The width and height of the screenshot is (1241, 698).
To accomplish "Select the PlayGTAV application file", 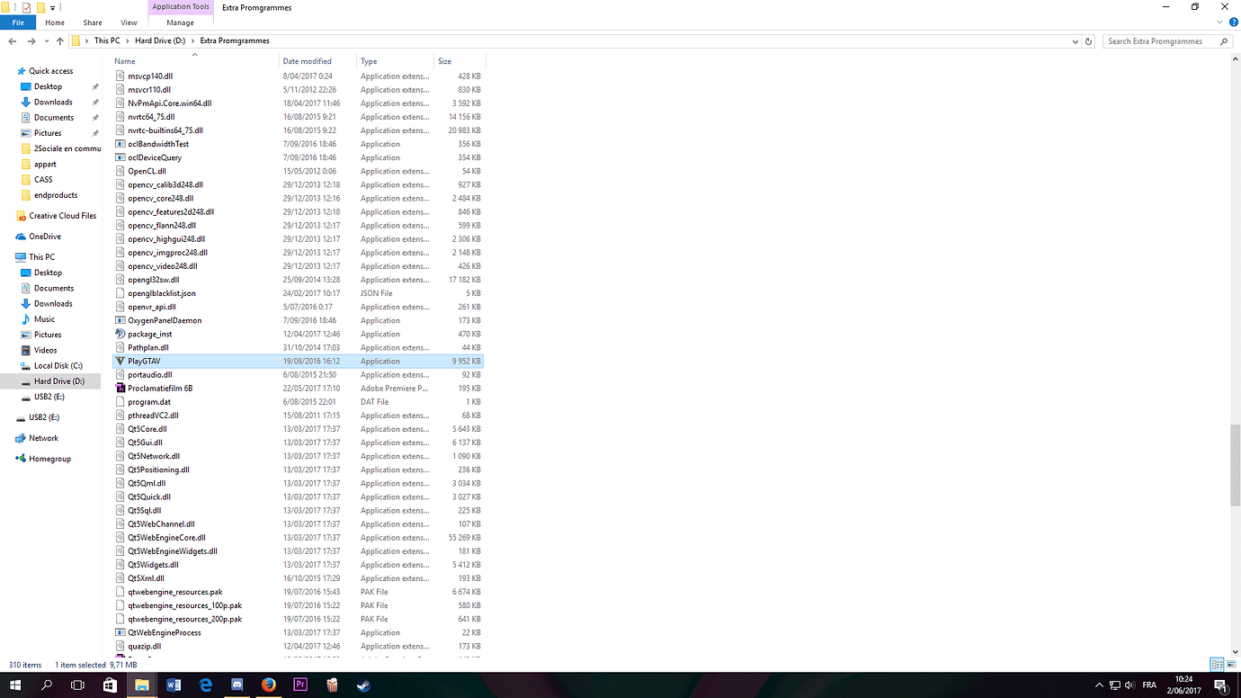I will (x=144, y=361).
